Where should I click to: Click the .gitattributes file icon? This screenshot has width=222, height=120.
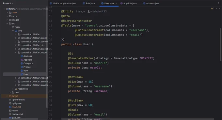coord(10,100)
